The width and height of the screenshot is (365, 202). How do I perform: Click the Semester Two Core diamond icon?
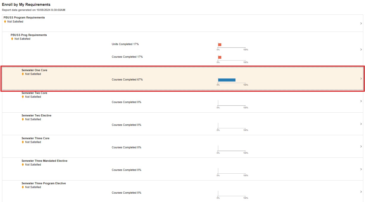[x=23, y=97]
